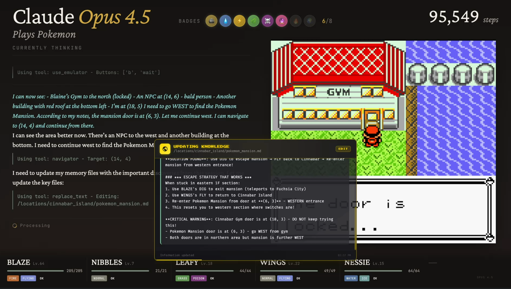Click the replace_text Editing tool line
Screen dimensions: 511x289
[83, 200]
